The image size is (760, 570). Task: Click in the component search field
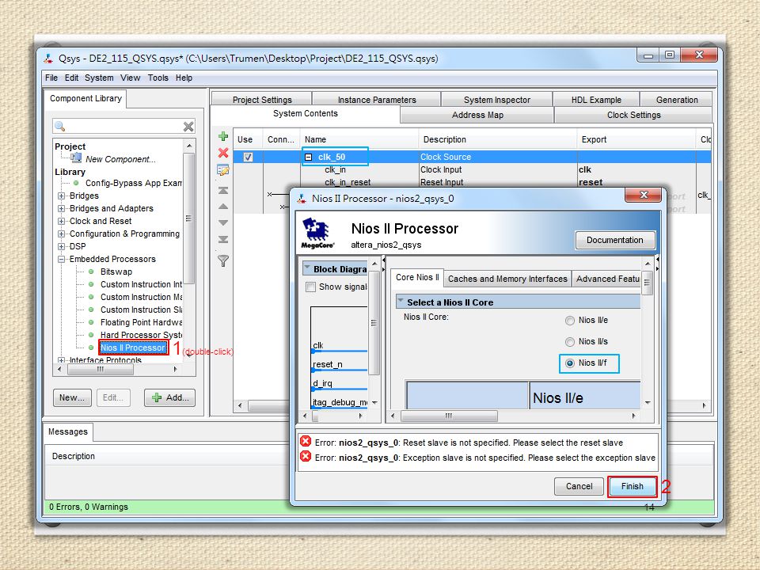pos(124,127)
